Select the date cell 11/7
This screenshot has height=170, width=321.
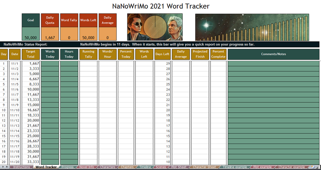click(15, 95)
